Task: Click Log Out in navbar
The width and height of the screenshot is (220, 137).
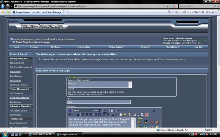Action: [198, 47]
